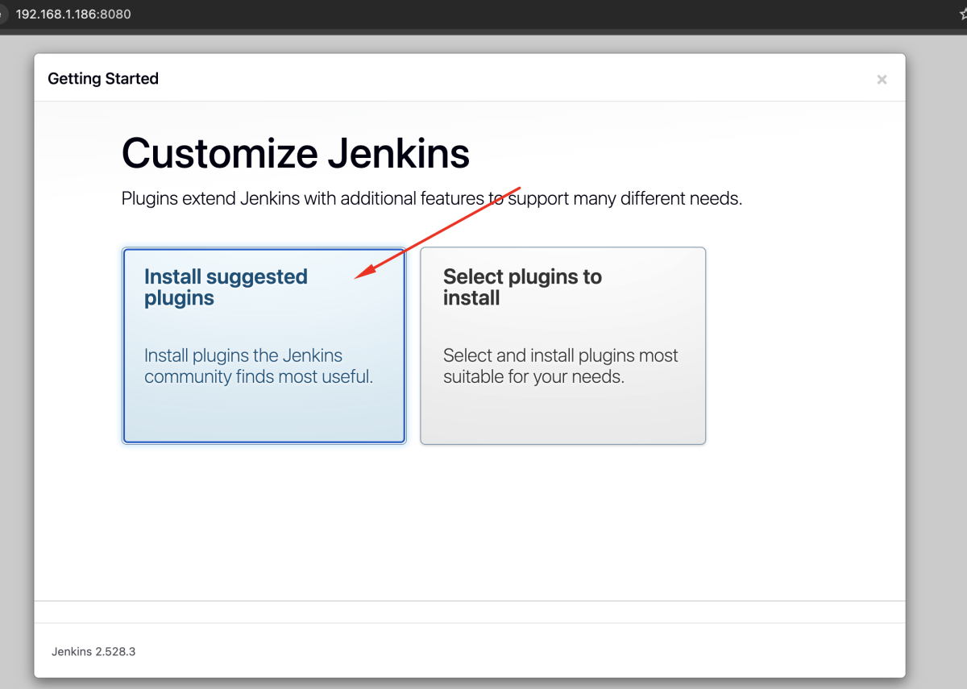Click the dialog footer bar beside the version
Screen dimensions: 967x689
coord(483,651)
